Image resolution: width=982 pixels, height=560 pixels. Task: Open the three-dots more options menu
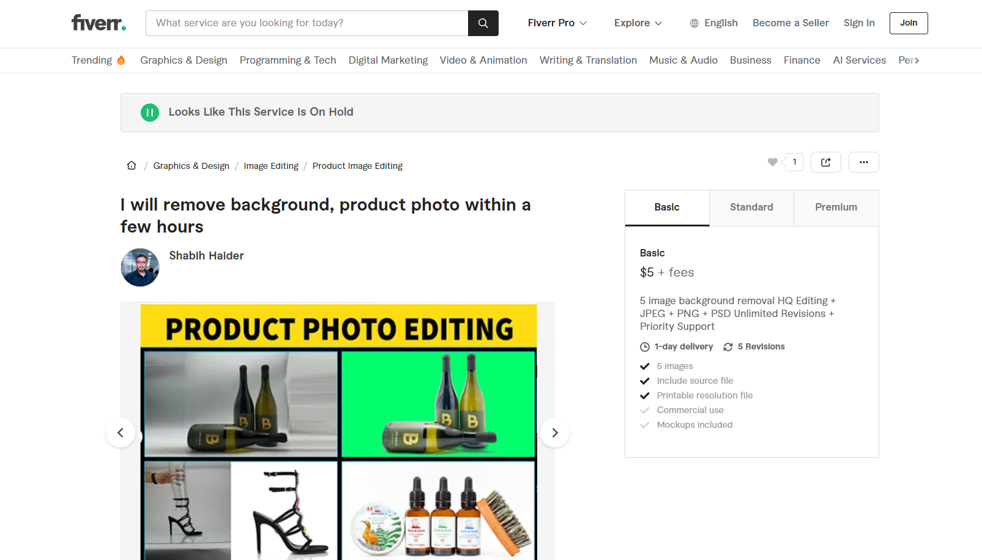[x=863, y=162]
